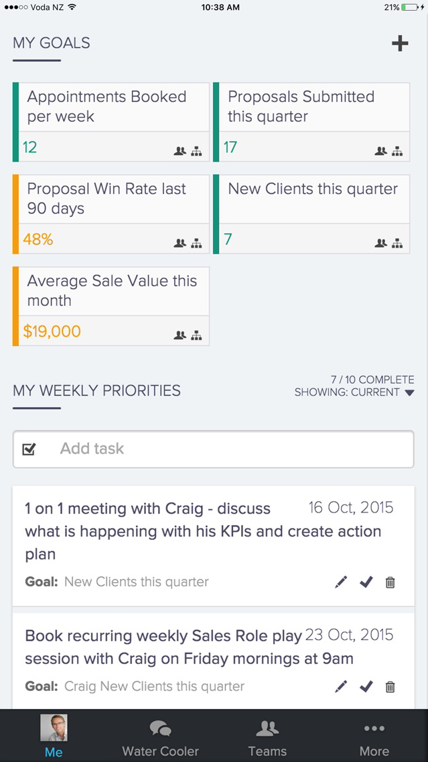The height and width of the screenshot is (762, 428).
Task: Tap checkbox icon in Add task field
Action: [29, 449]
